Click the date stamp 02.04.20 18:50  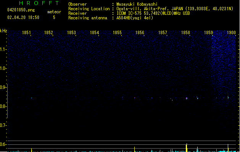pyautogui.click(x=23, y=17)
